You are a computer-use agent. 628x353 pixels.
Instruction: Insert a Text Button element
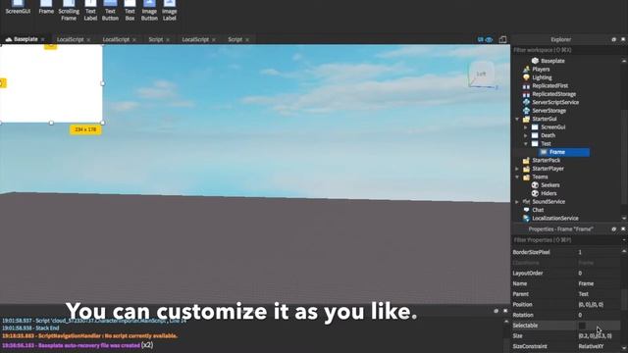coord(110,11)
